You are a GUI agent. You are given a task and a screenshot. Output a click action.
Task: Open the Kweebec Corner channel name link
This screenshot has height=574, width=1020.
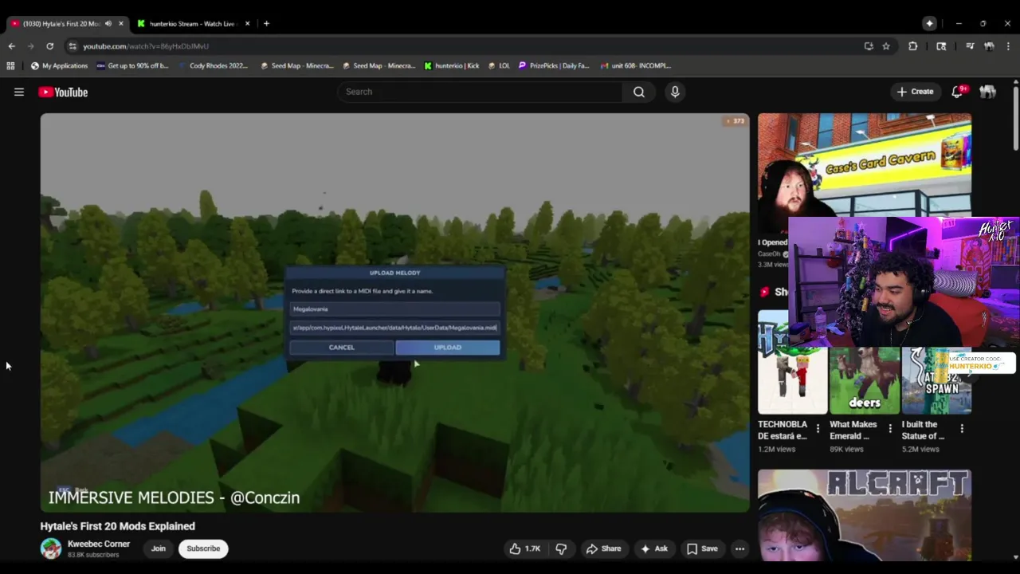[x=99, y=544]
